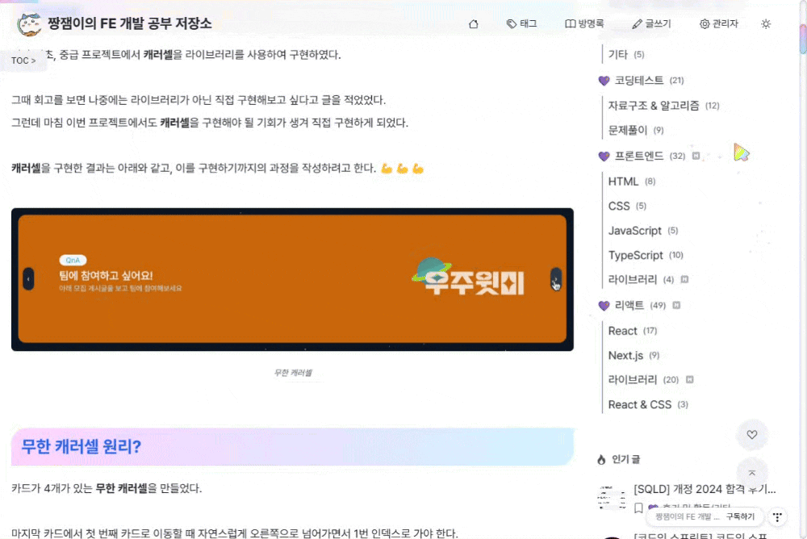Open the JavaScript category

(x=643, y=231)
